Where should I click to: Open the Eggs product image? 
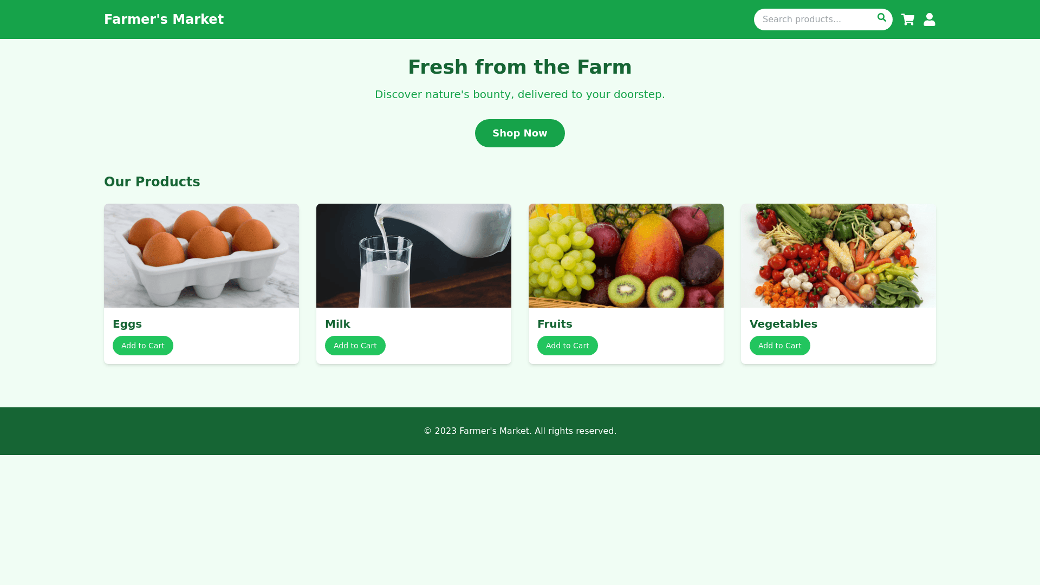tap(201, 256)
